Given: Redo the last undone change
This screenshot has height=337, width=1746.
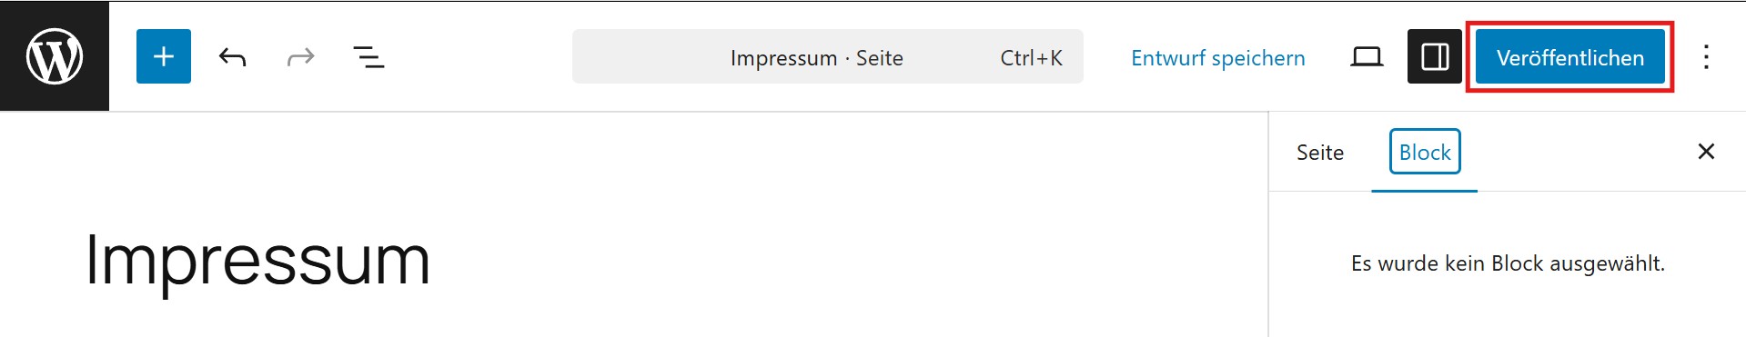Looking at the screenshot, I should pyautogui.click(x=300, y=57).
